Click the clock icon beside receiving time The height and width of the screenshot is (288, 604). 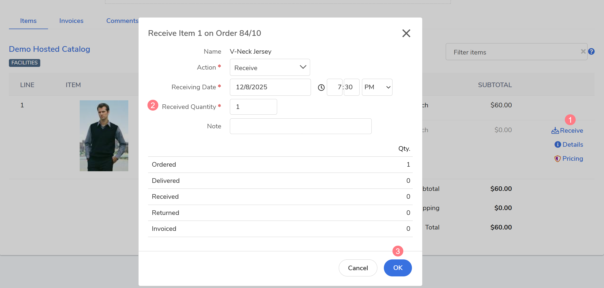[321, 87]
